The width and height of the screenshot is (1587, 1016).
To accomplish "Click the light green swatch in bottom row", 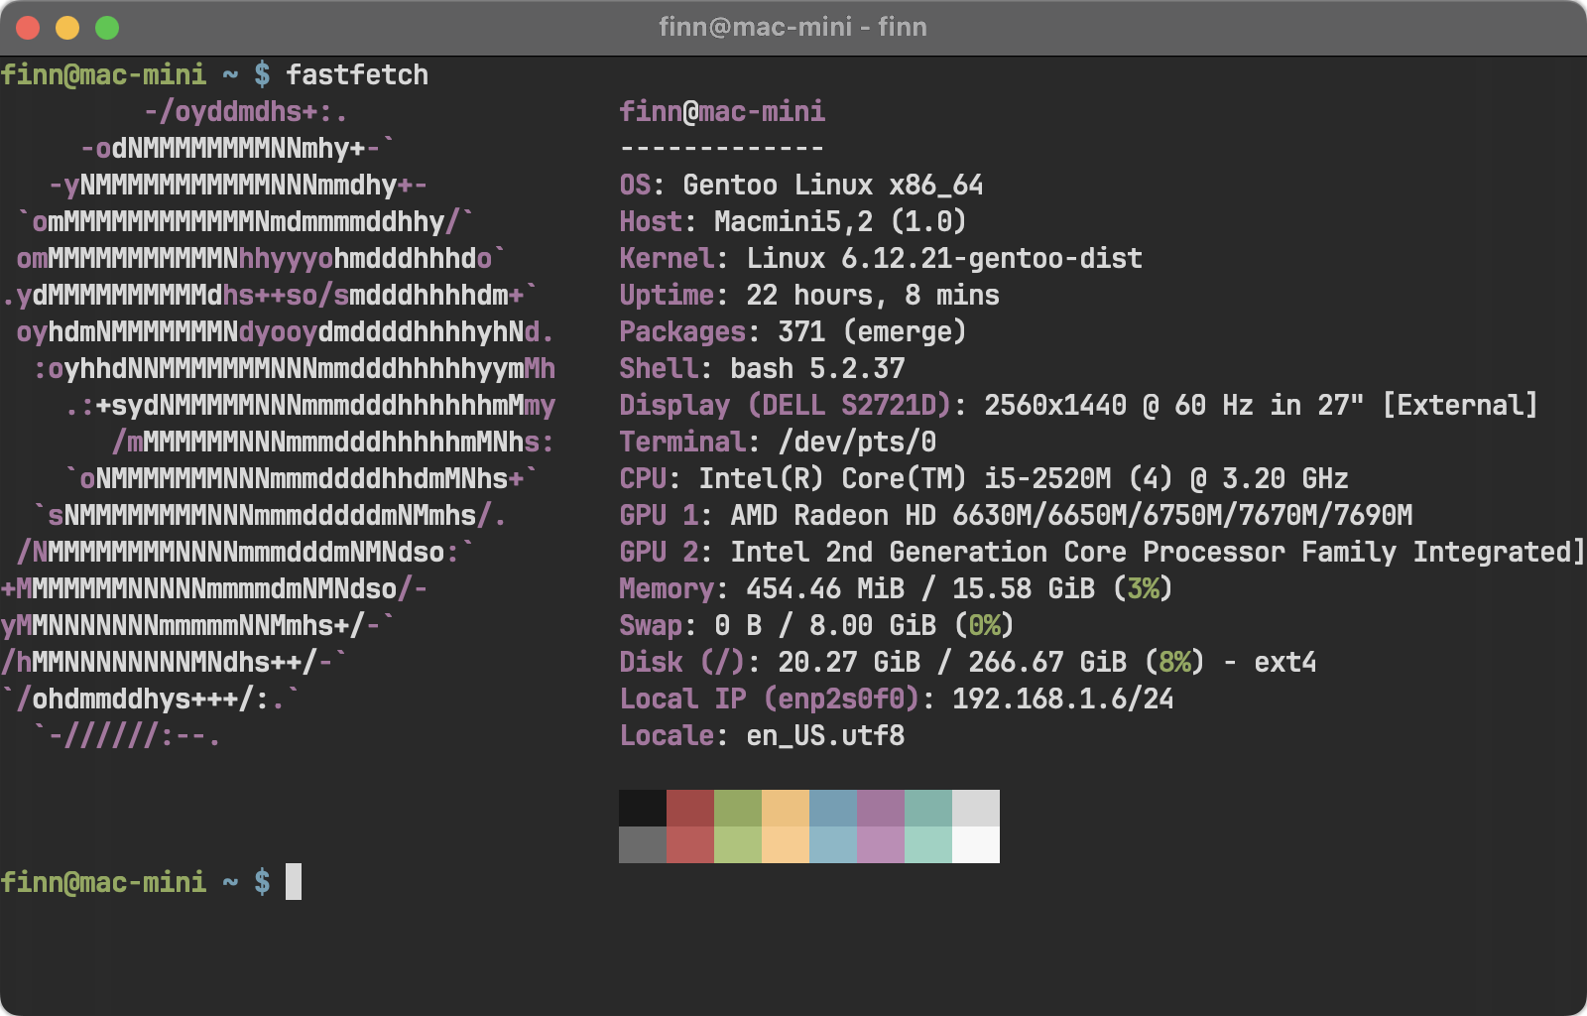I will click(x=738, y=844).
